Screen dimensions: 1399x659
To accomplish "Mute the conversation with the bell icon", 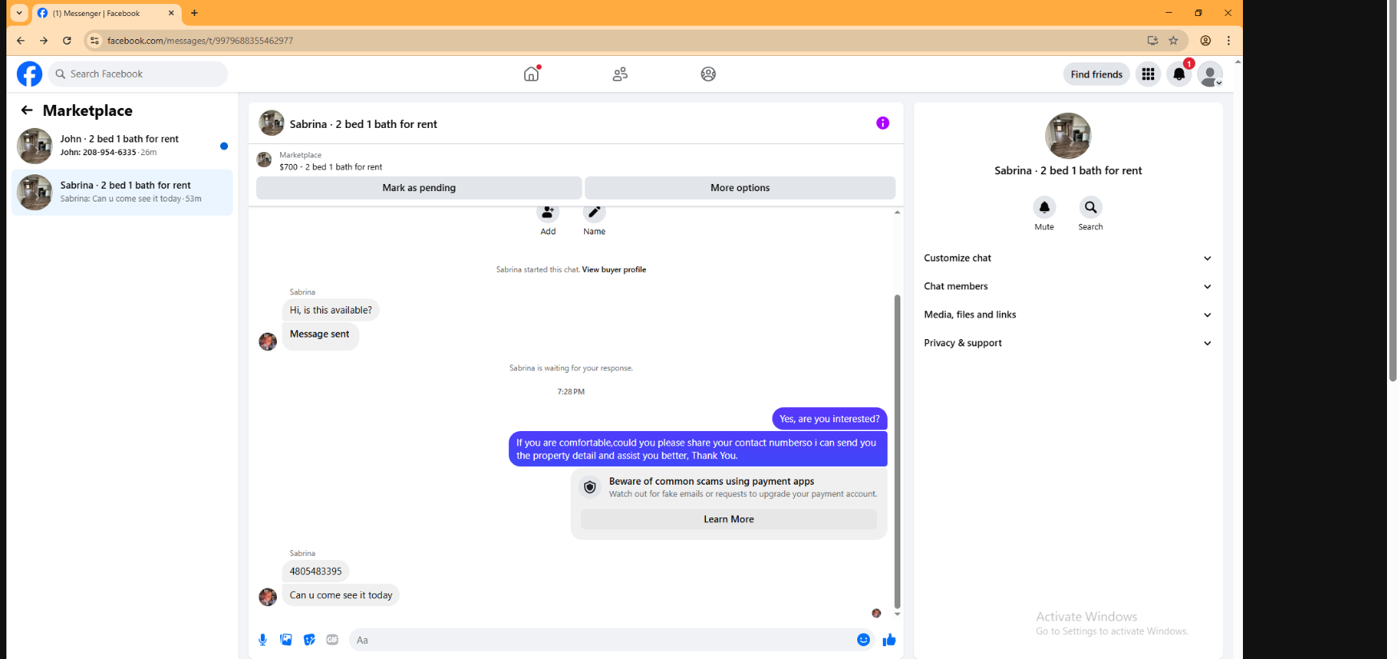I will click(1044, 207).
